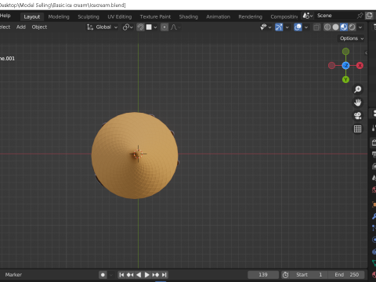
Task: Click the negative X axis gizmo ball
Action: point(331,66)
